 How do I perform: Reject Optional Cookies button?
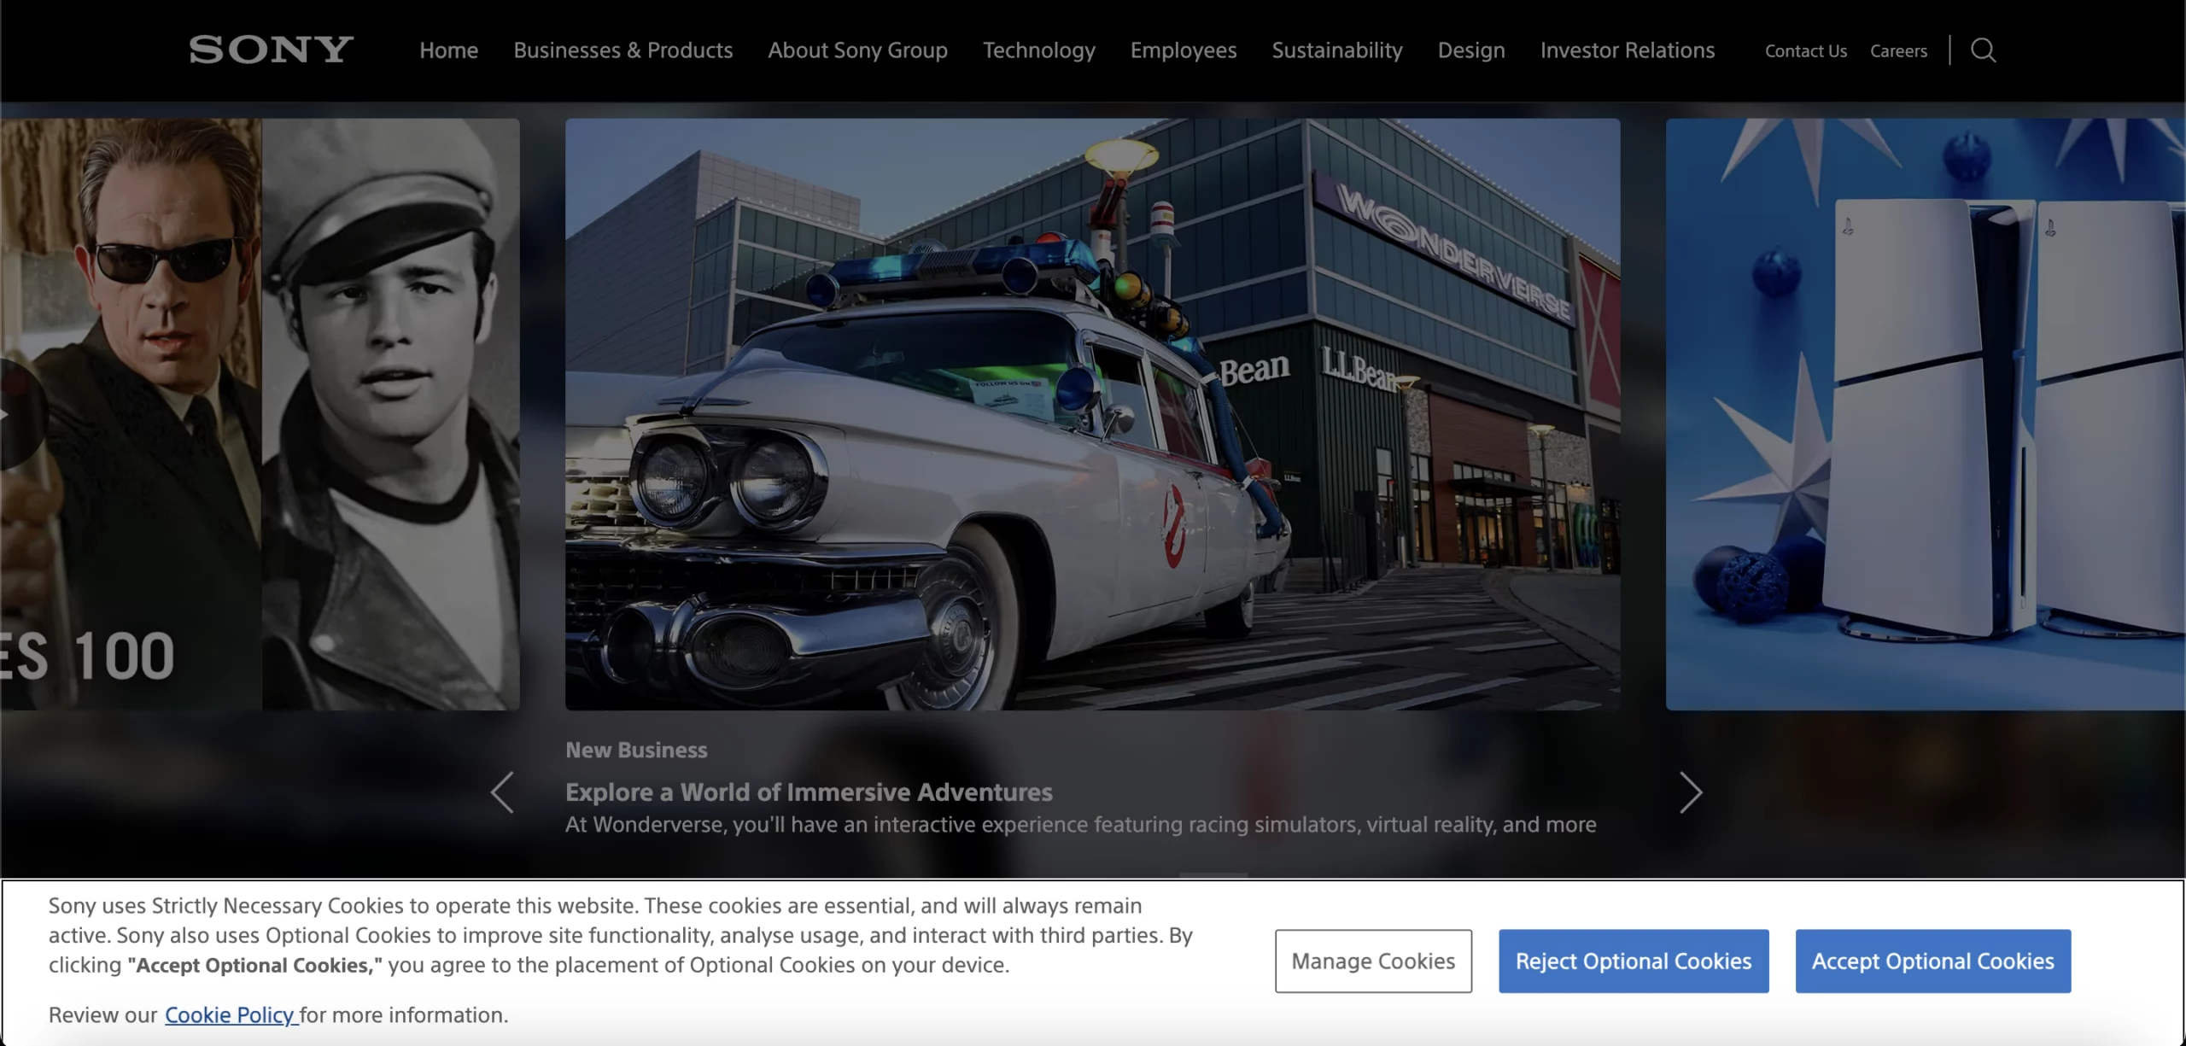click(x=1634, y=961)
